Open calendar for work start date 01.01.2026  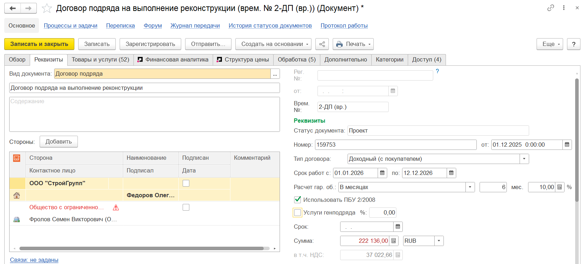click(x=382, y=173)
